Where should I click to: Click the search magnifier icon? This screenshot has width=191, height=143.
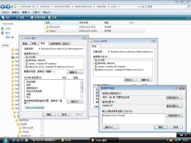(188, 7)
